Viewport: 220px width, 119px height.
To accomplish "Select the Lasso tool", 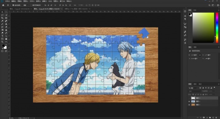I will (2, 15).
